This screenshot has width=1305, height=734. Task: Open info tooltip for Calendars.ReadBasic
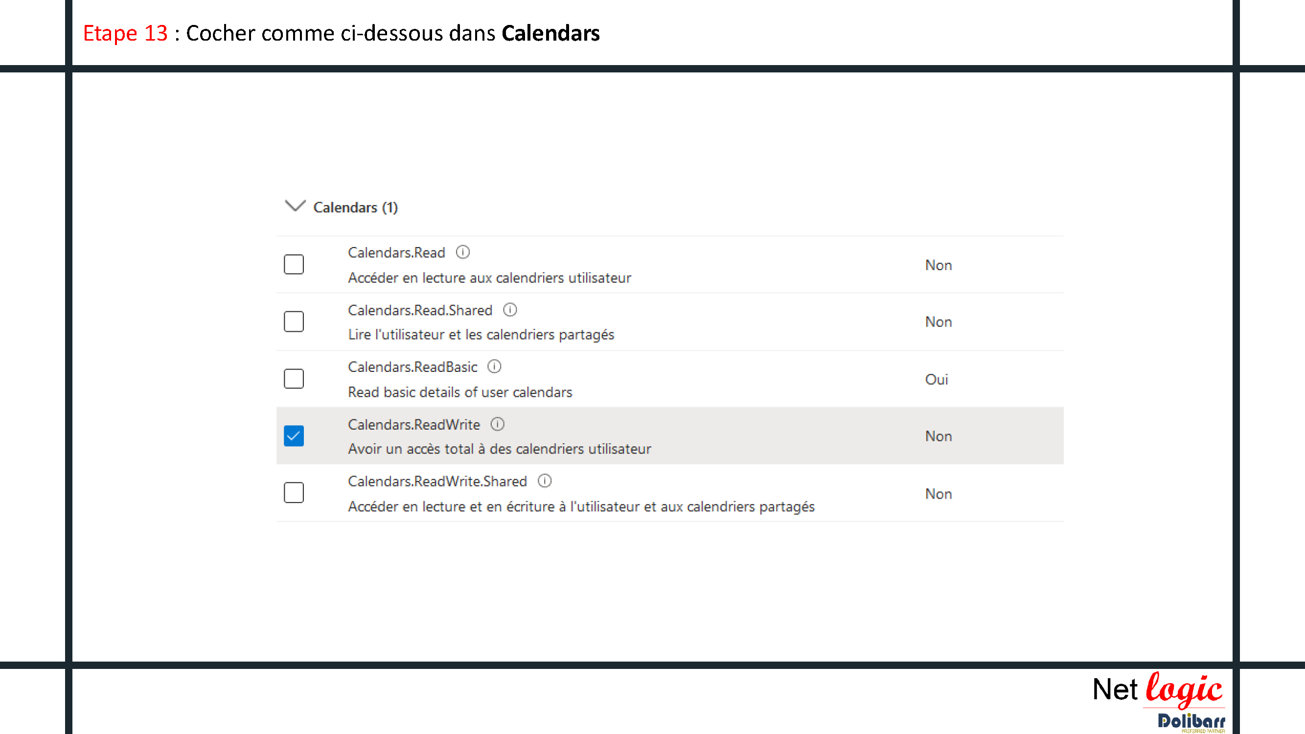click(x=494, y=366)
